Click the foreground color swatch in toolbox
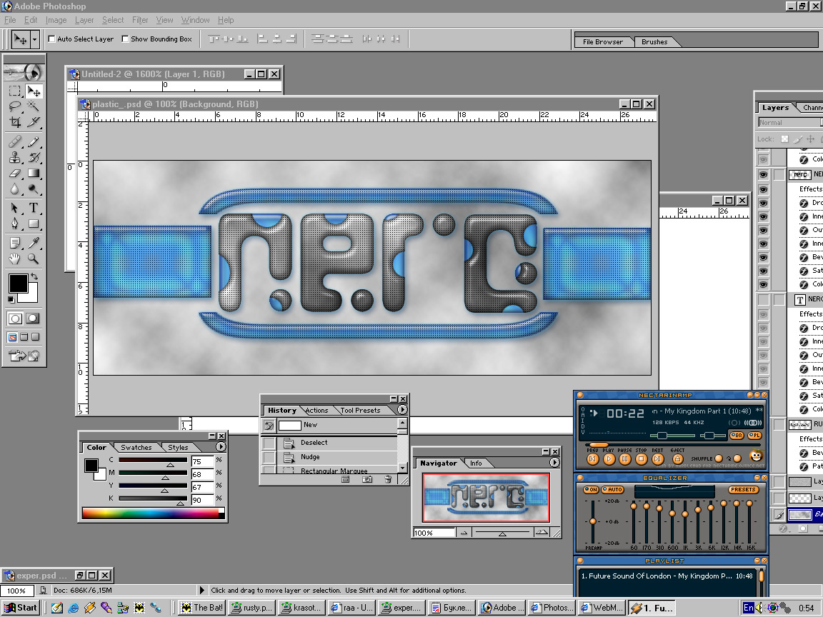Image resolution: width=823 pixels, height=617 pixels. pos(19,284)
